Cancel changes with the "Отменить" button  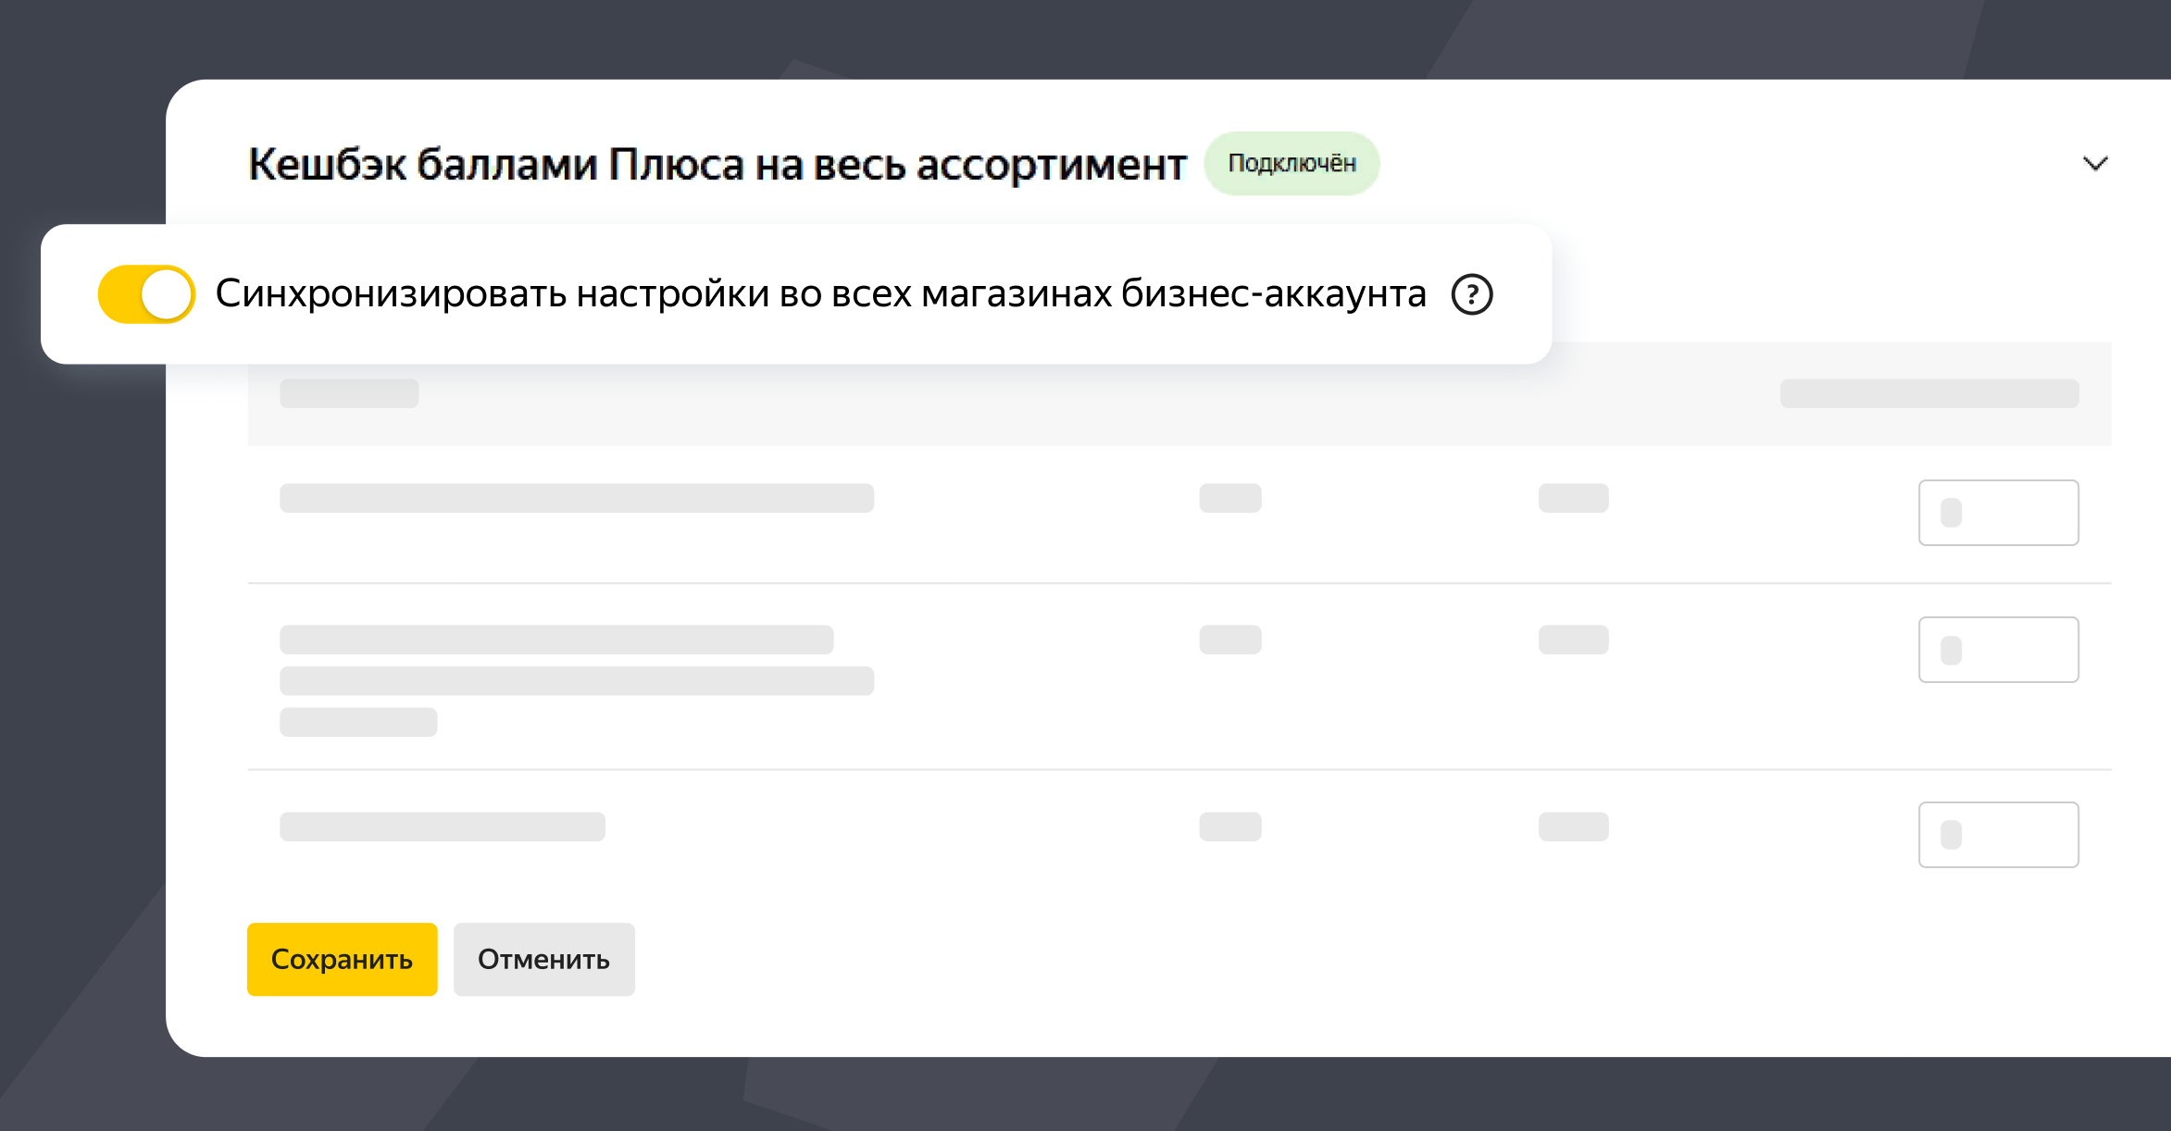(x=543, y=959)
